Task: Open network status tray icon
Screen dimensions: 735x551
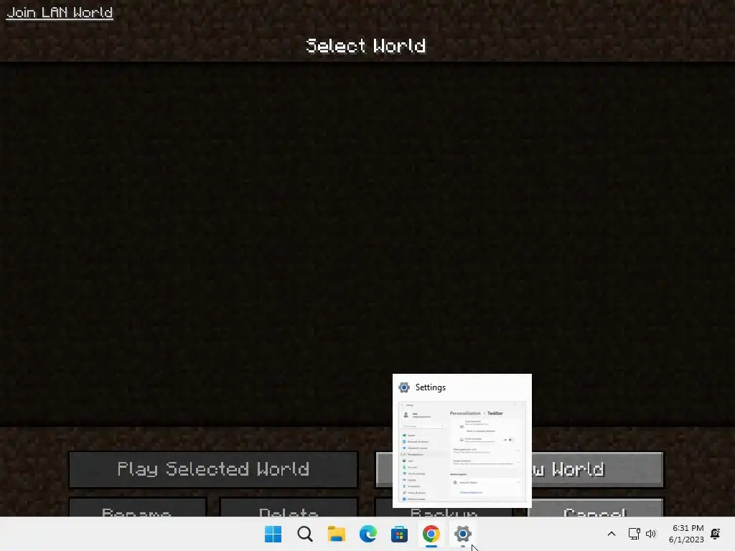Action: (635, 534)
